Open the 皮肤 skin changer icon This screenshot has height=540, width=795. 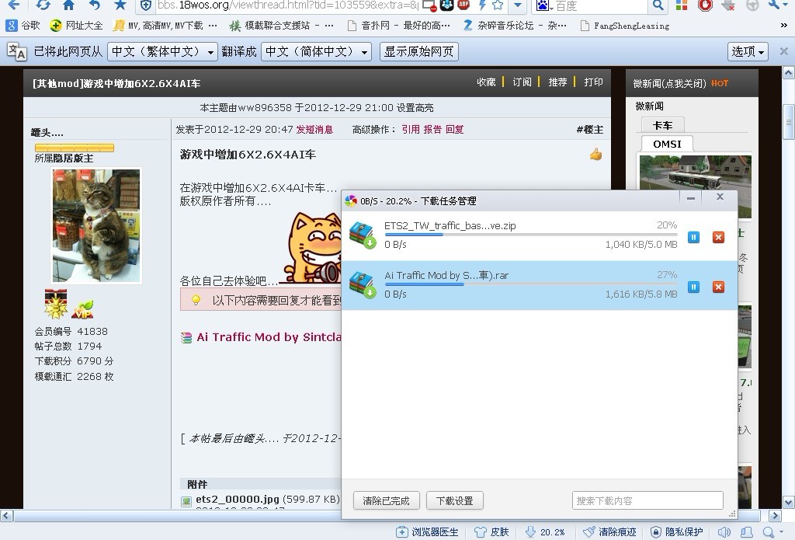(x=491, y=532)
